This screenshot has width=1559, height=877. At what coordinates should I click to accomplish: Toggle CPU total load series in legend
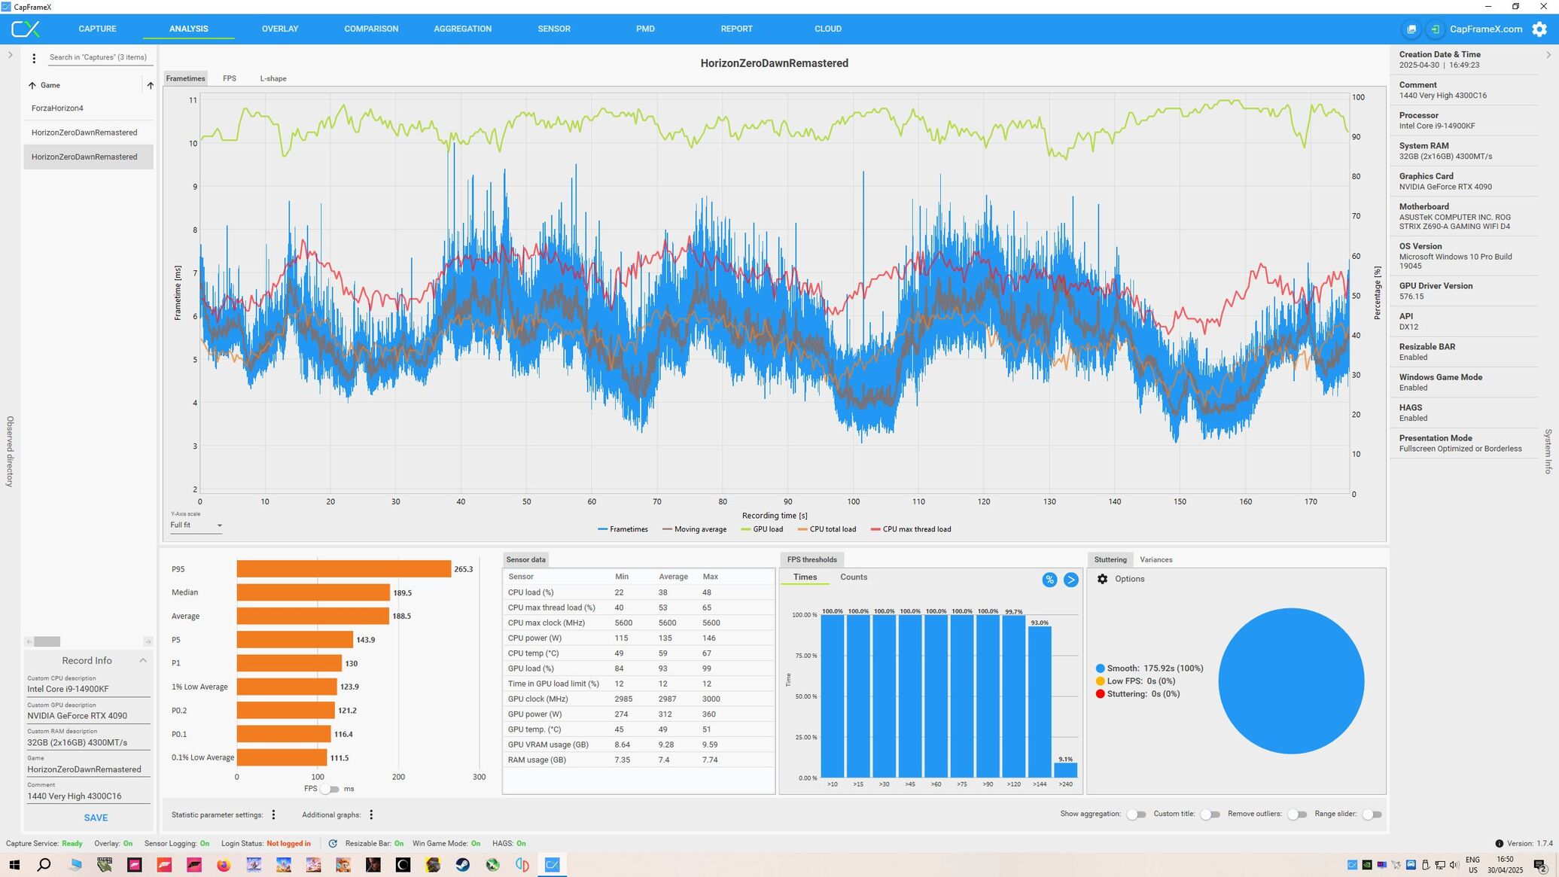pos(827,530)
